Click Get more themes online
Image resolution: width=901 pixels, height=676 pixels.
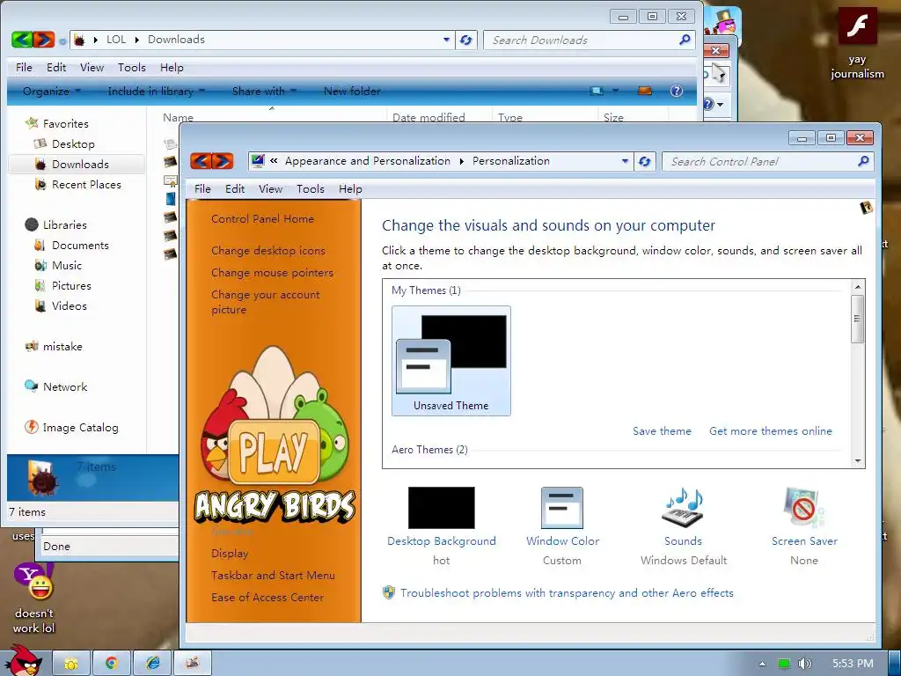click(771, 431)
